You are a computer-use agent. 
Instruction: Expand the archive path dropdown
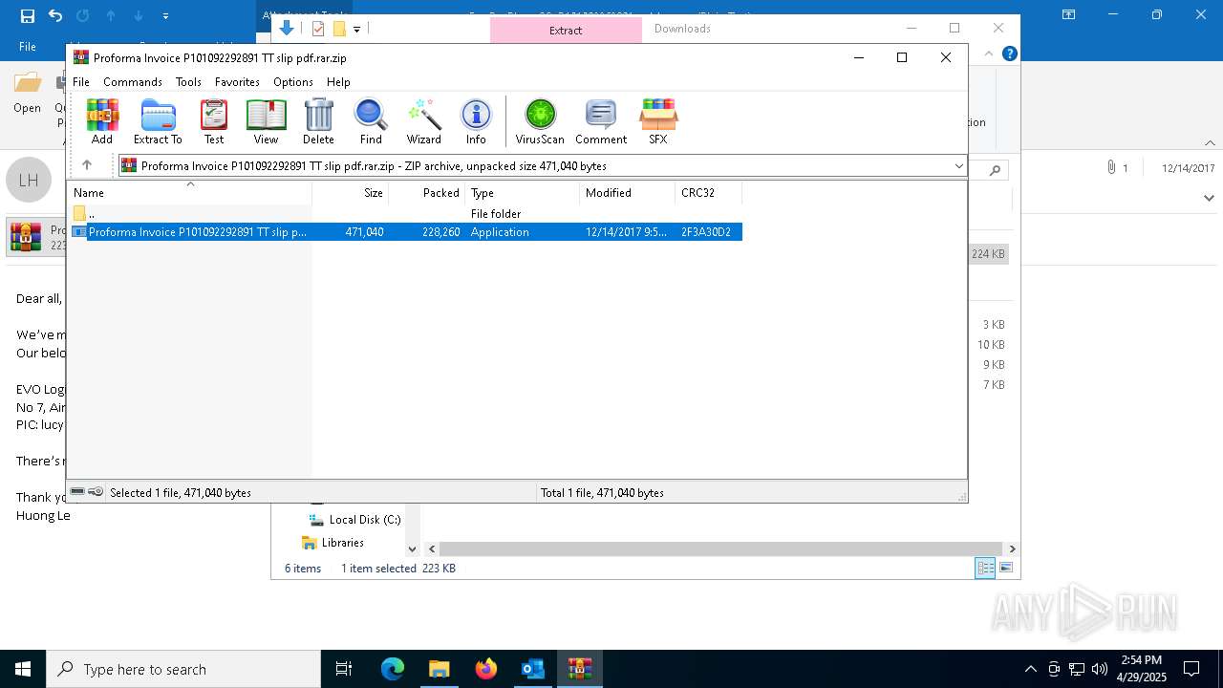tap(958, 166)
